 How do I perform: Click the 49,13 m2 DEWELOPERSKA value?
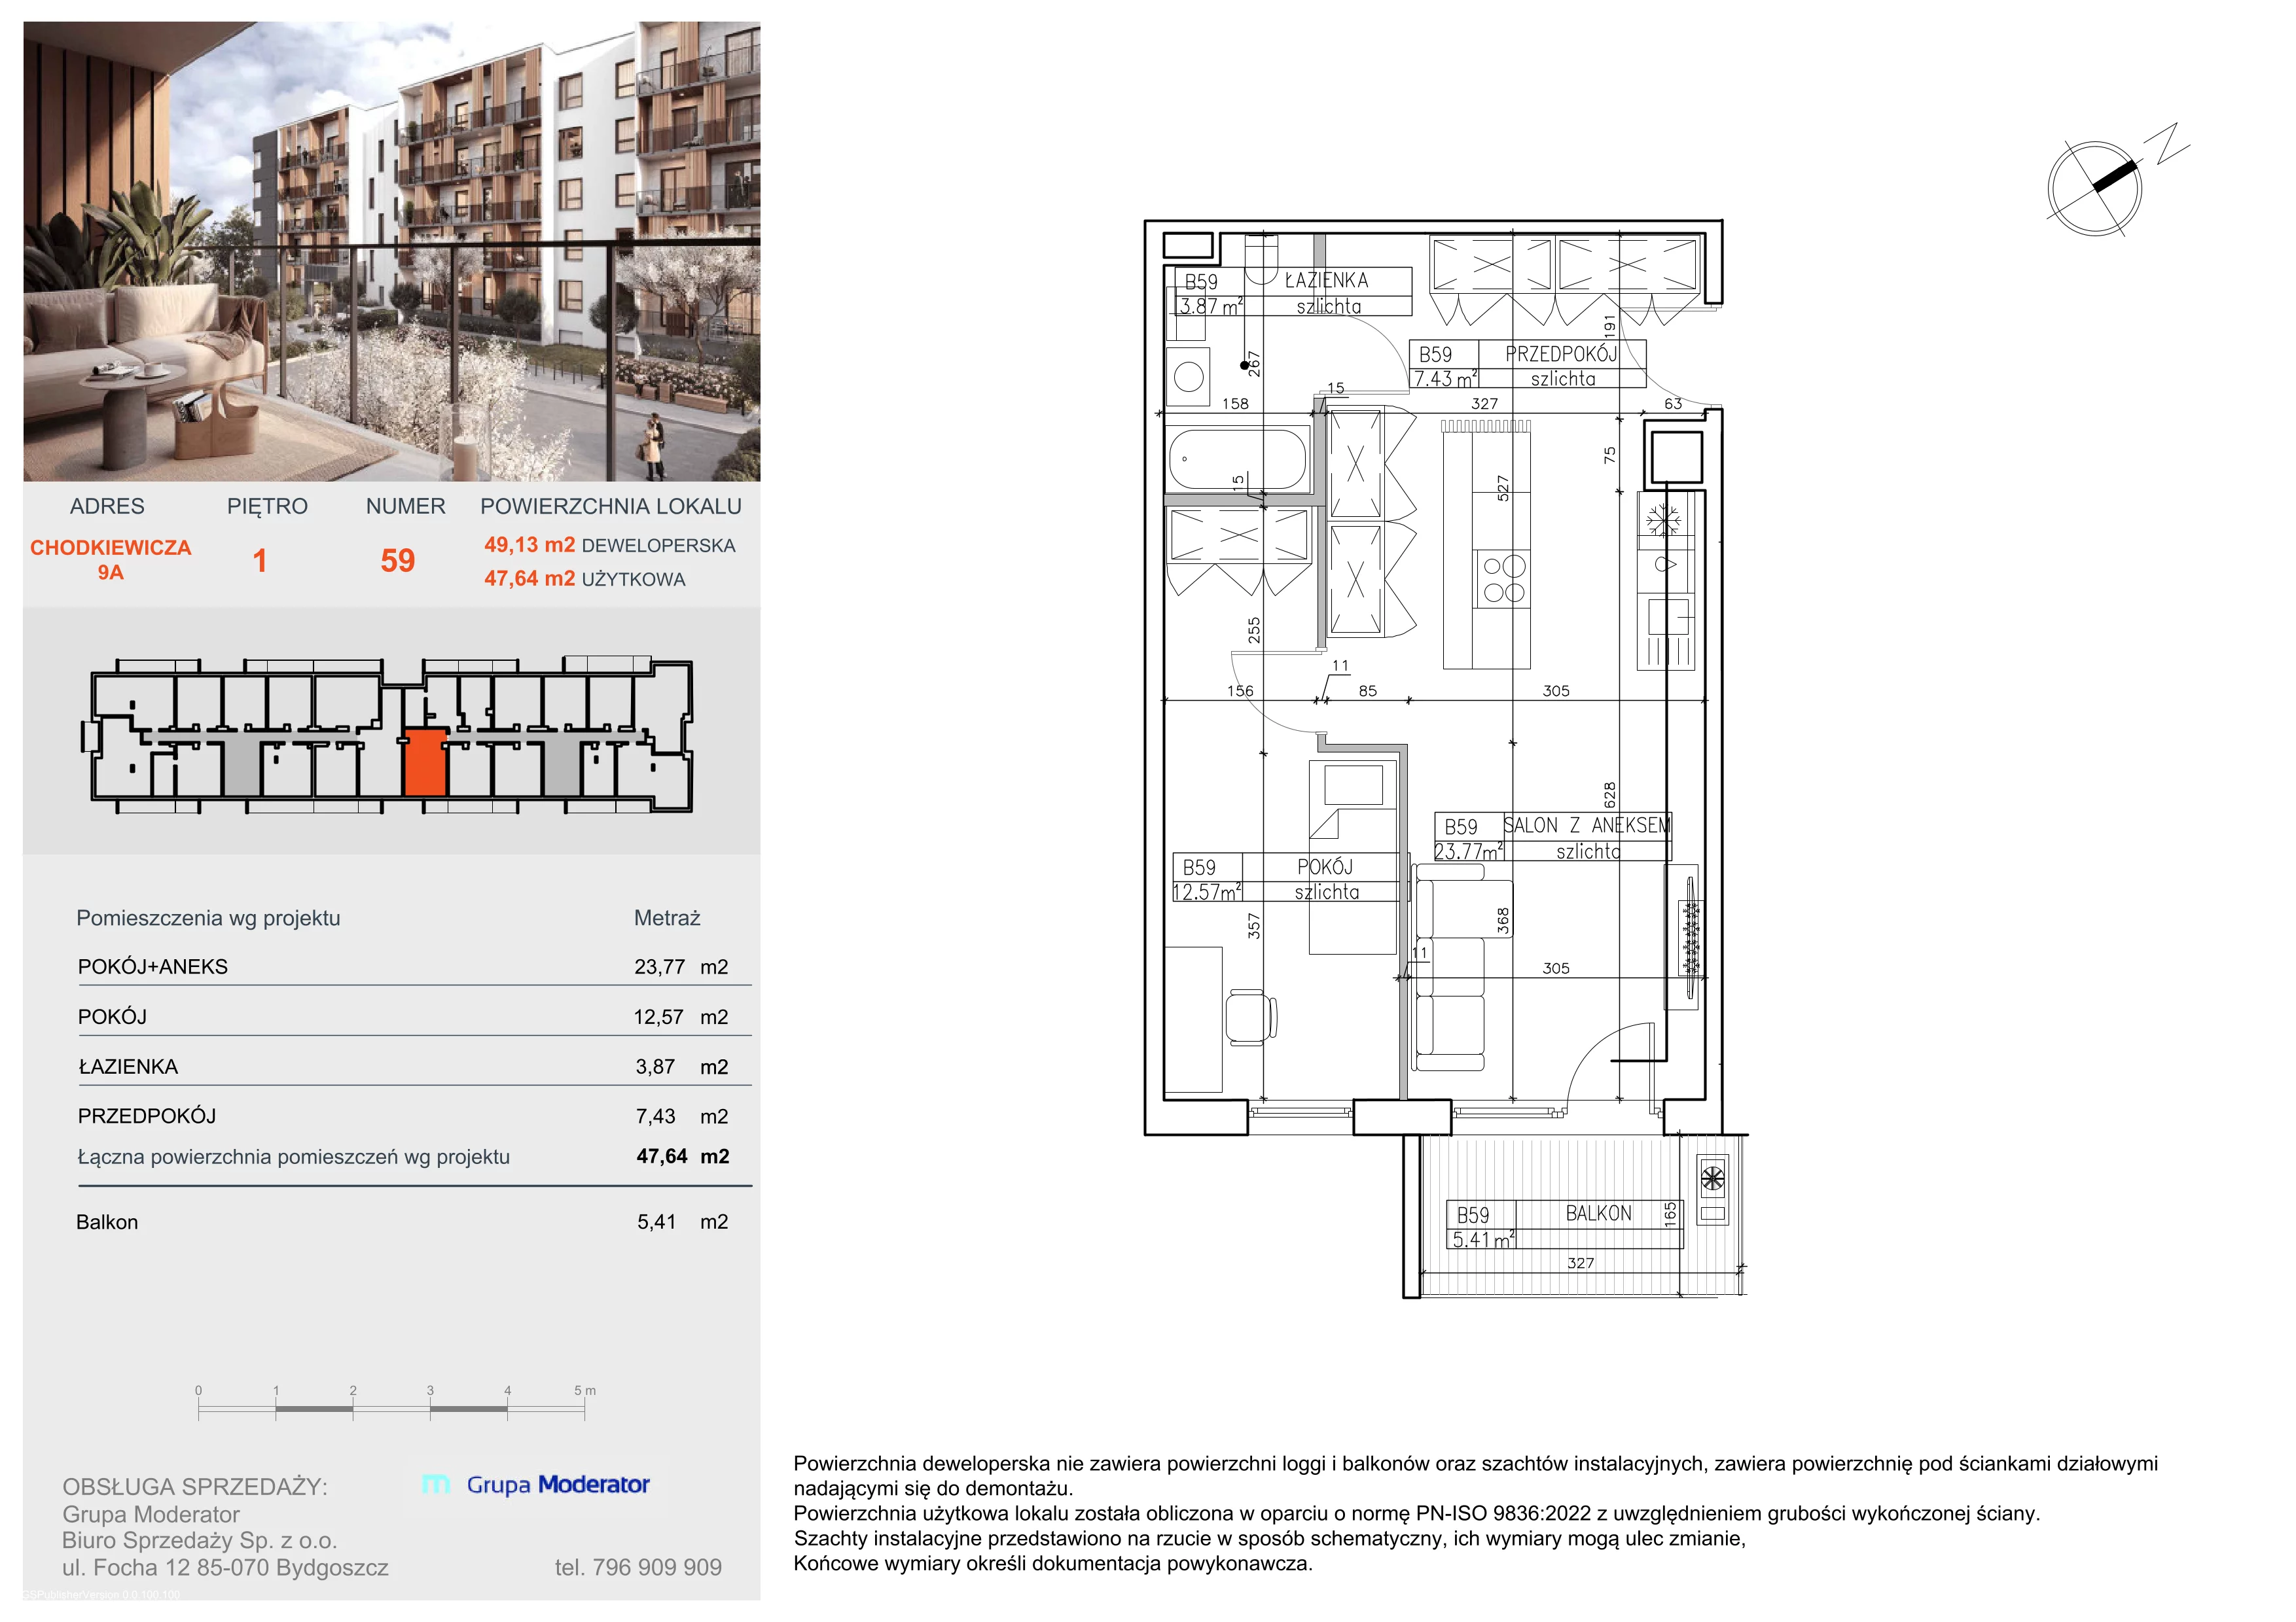(609, 544)
